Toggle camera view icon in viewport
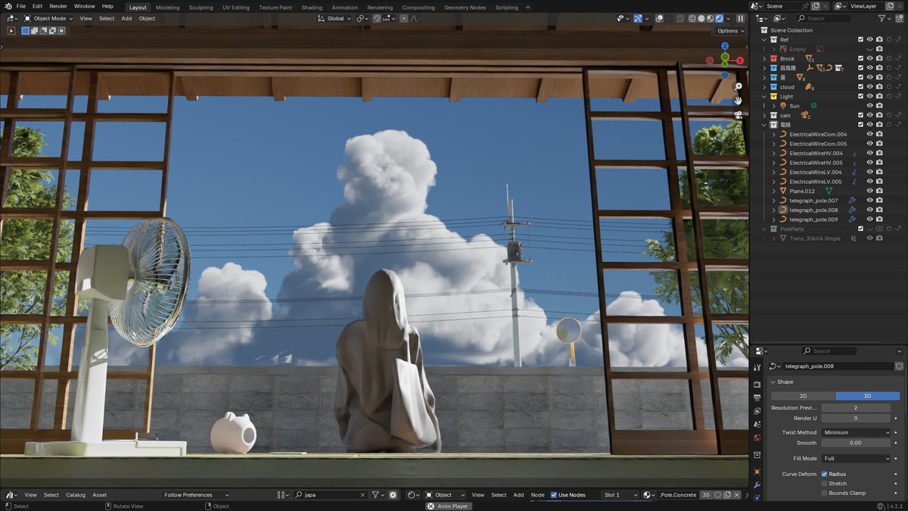This screenshot has height=511, width=908. (738, 115)
